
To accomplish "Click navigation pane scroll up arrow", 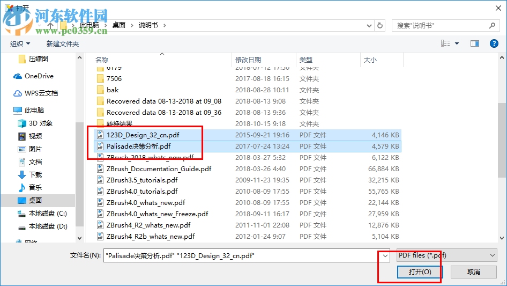I will pos(79,57).
